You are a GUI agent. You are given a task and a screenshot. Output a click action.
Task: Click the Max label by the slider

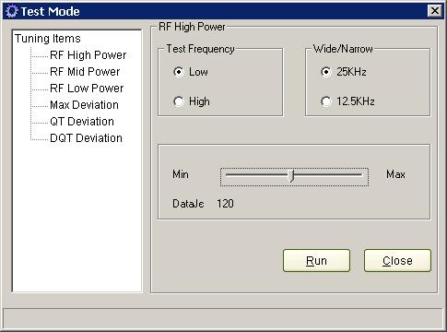(395, 174)
